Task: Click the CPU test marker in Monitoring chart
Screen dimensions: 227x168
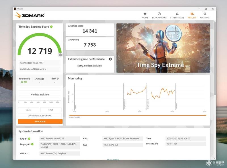Action: 176,106
